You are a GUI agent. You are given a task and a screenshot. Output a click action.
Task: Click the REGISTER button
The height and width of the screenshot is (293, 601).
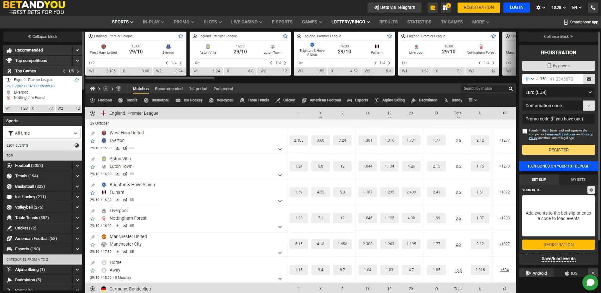[x=558, y=150]
